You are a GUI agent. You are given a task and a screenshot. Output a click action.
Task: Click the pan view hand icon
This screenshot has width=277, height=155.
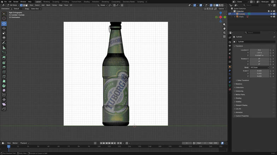[224, 28]
